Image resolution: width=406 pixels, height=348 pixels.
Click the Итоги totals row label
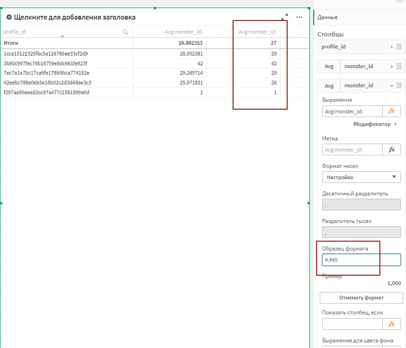(x=11, y=43)
